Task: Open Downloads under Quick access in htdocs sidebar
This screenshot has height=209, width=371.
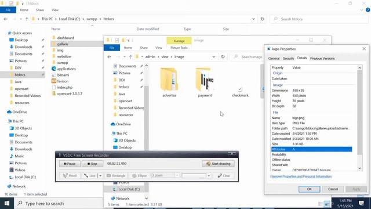Action: [x=23, y=47]
